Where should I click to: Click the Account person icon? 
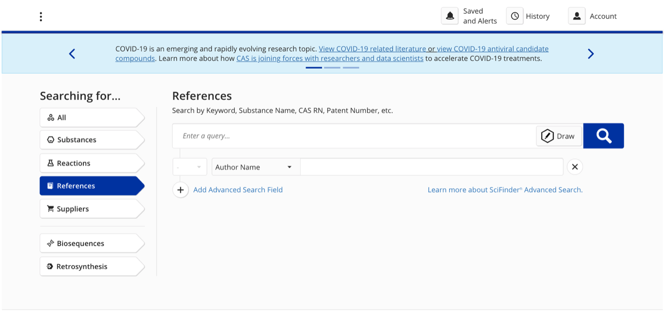(577, 16)
